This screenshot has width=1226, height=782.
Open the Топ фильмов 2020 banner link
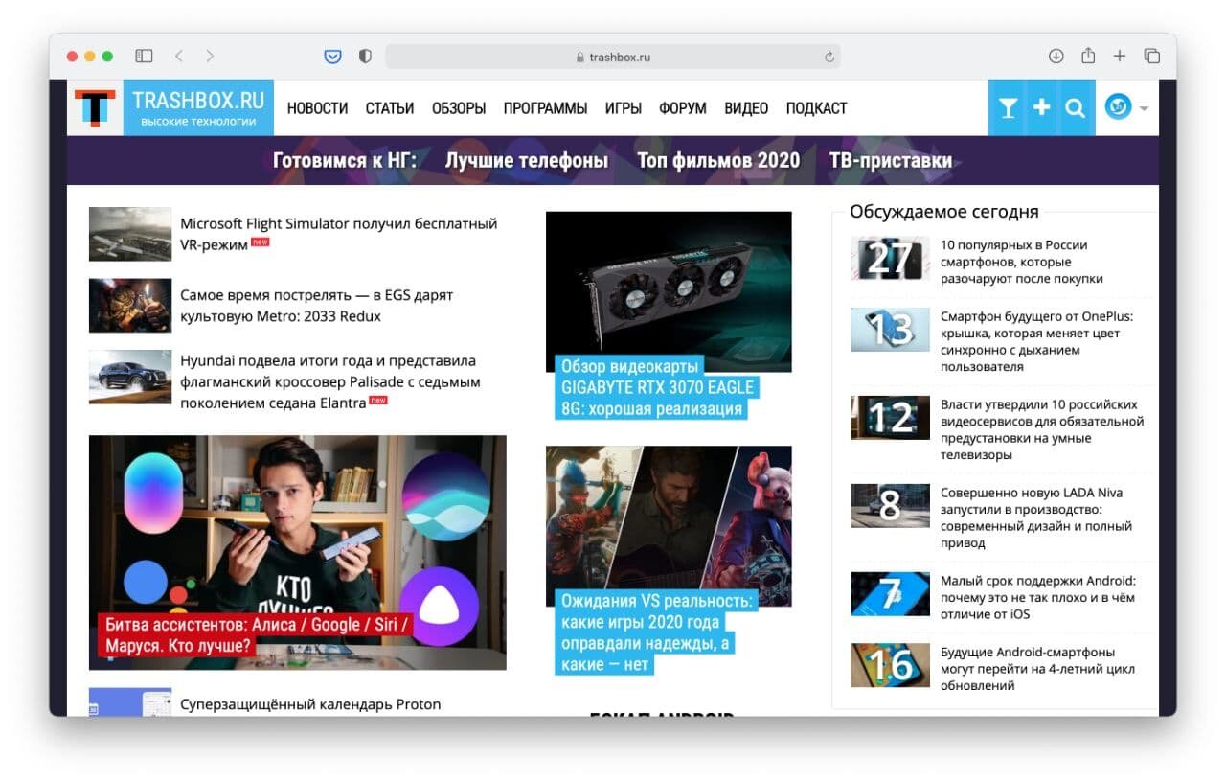[718, 160]
